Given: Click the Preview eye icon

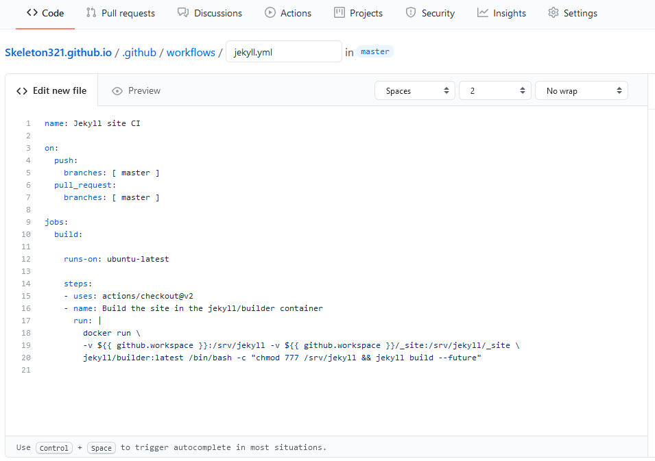Looking at the screenshot, I should point(117,91).
